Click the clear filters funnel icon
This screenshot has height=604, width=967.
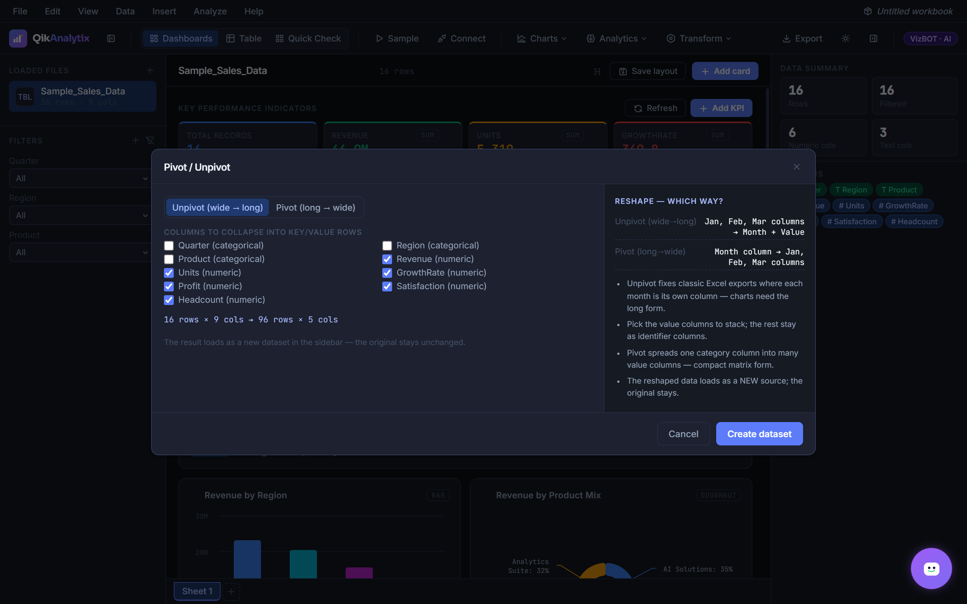[x=150, y=140]
